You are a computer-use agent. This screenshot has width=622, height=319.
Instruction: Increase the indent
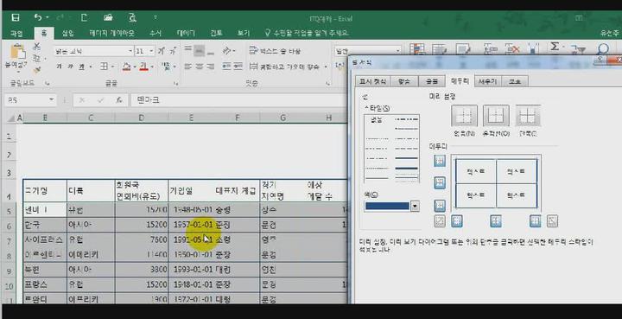[238, 67]
